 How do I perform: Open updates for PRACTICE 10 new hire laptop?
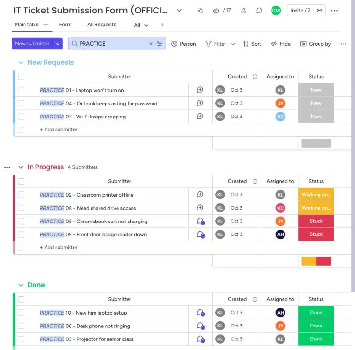click(x=201, y=313)
